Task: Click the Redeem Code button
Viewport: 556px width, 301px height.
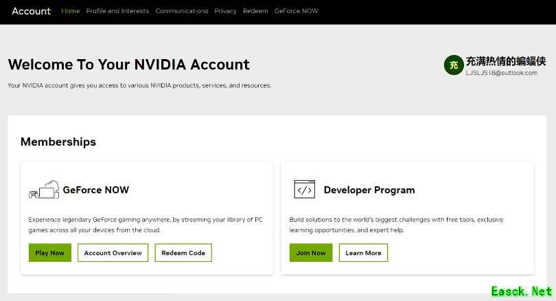Action: (x=183, y=253)
